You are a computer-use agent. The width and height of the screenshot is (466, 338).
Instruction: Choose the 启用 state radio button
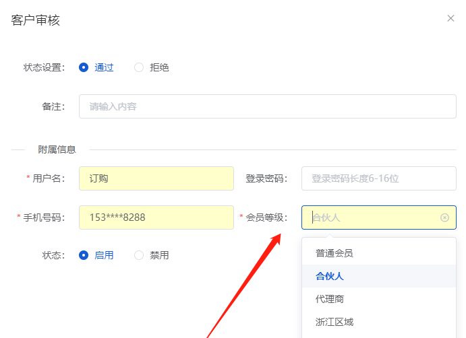click(84, 255)
